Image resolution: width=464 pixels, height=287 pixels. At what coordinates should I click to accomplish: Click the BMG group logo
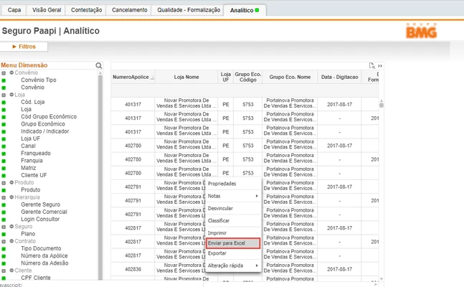point(421,31)
